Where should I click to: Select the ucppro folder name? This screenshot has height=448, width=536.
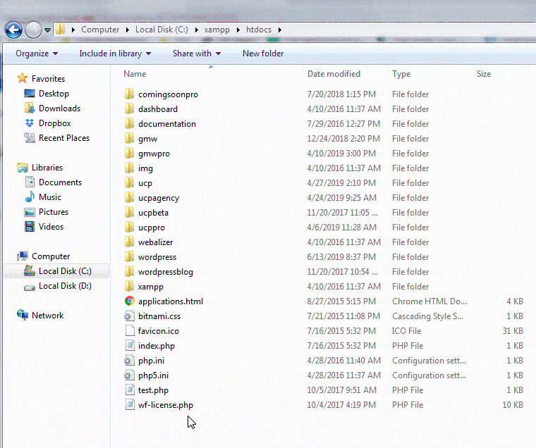point(152,228)
